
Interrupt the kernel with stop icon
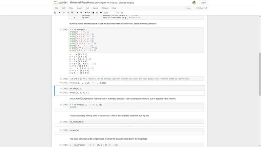point(93,13)
